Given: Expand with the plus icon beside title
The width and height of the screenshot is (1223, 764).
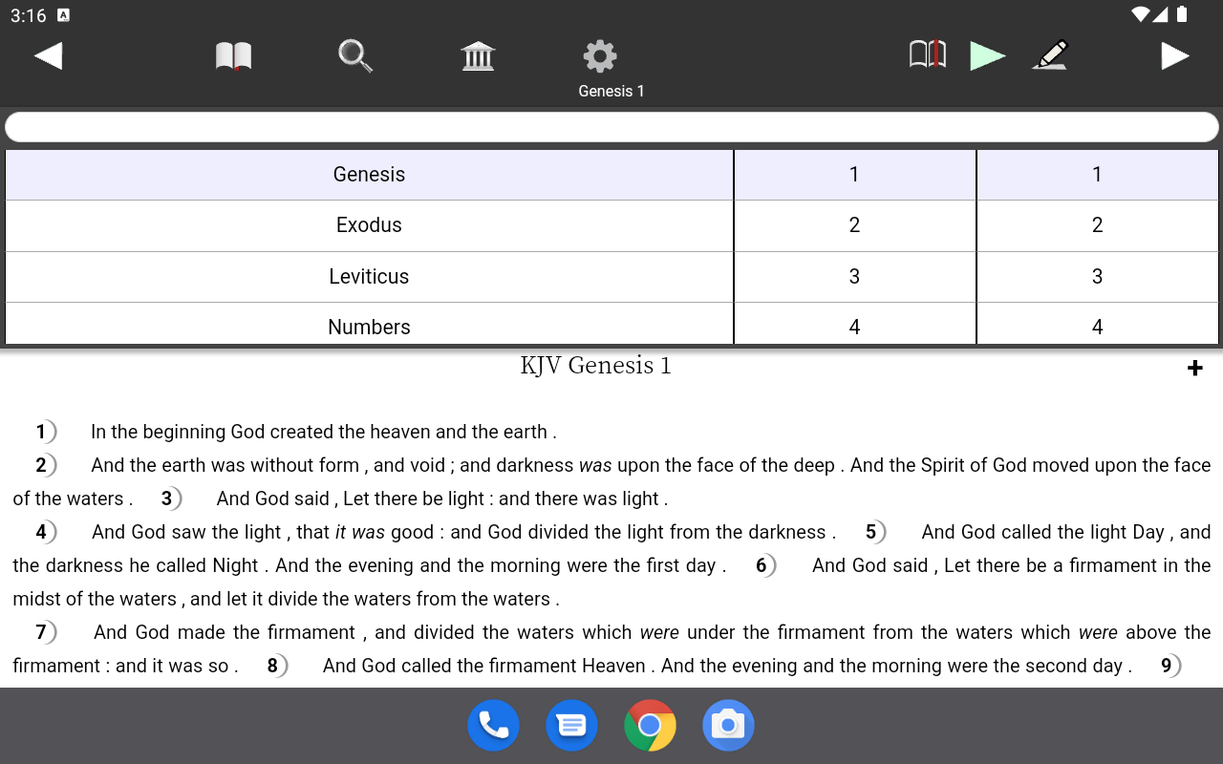Looking at the screenshot, I should click(x=1194, y=369).
